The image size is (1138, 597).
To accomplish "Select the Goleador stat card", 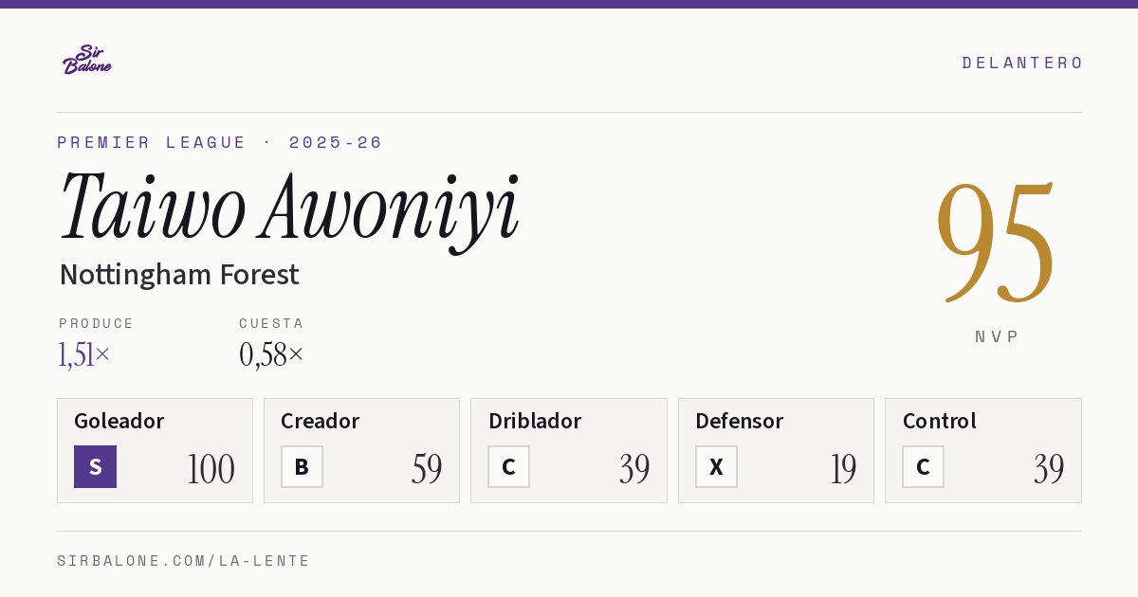I will 155,450.
